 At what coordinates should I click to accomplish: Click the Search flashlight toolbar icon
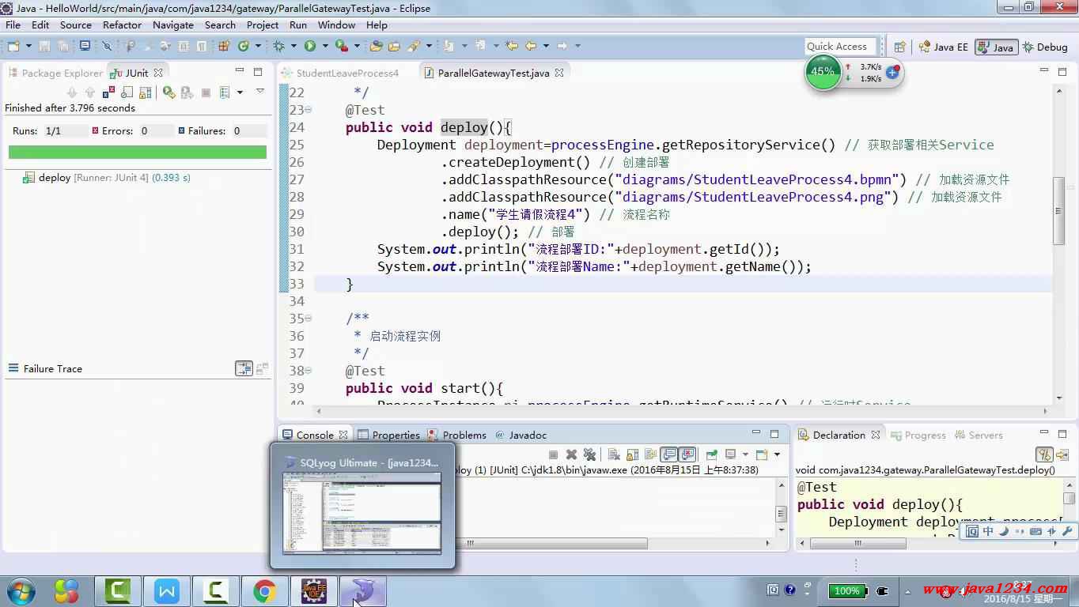coord(412,46)
